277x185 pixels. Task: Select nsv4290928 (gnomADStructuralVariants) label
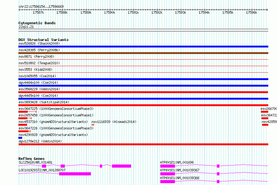tap(53, 135)
